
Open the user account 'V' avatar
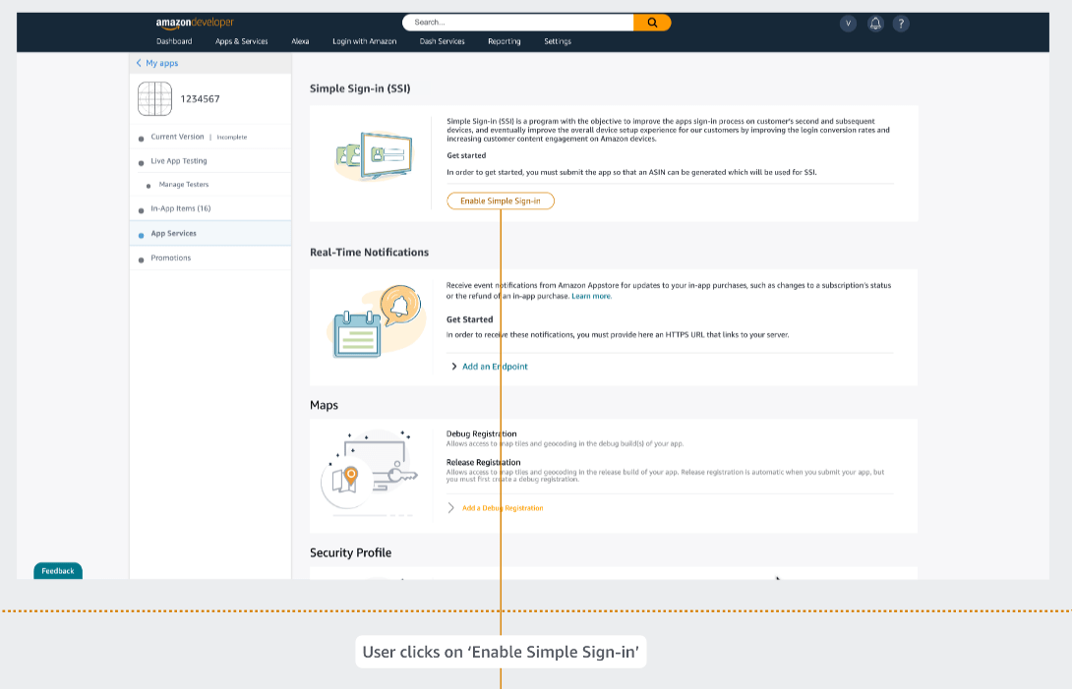(x=848, y=24)
